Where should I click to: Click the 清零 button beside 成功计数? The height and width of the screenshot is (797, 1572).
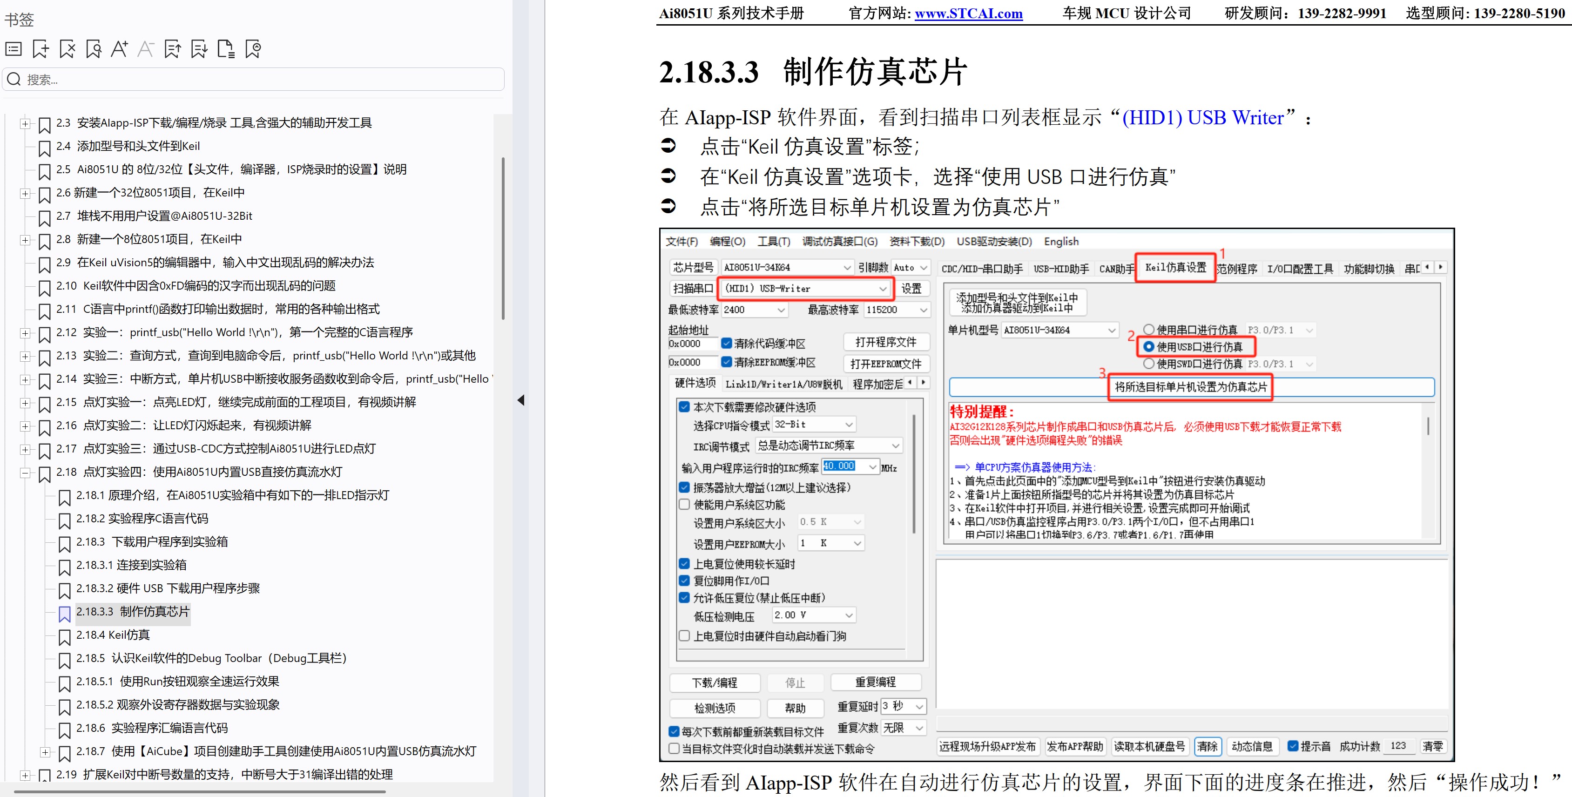pyautogui.click(x=1433, y=746)
